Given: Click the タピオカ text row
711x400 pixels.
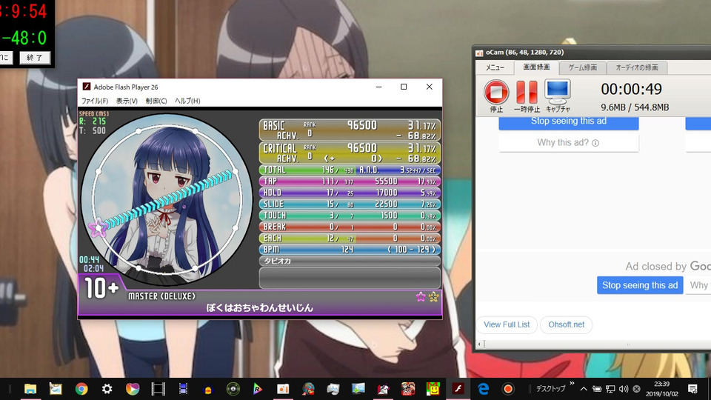Looking at the screenshot, I should tap(350, 261).
